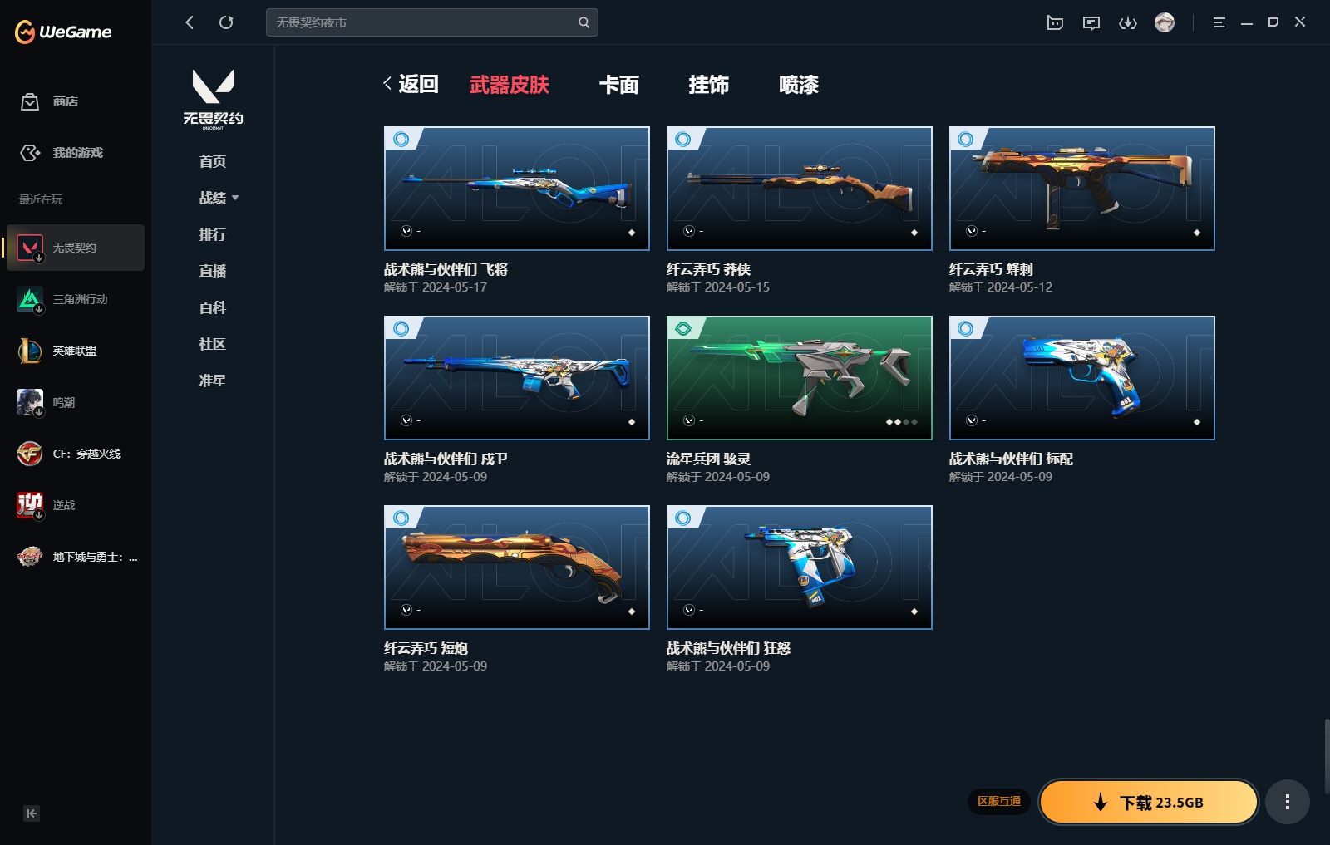Go back using the top arrow icon

pos(190,22)
